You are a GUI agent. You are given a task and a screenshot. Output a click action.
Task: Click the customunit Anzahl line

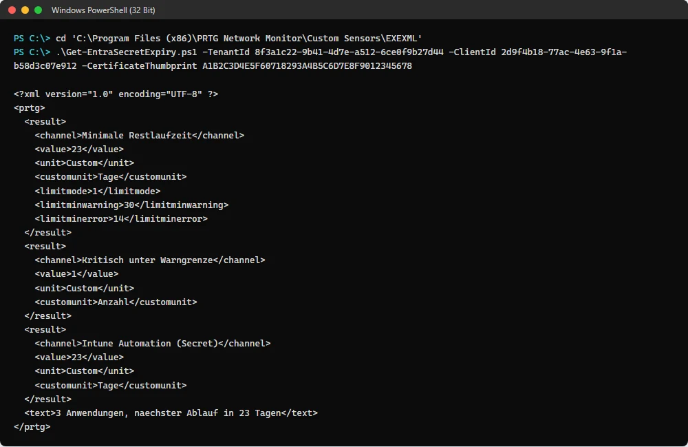(116, 302)
